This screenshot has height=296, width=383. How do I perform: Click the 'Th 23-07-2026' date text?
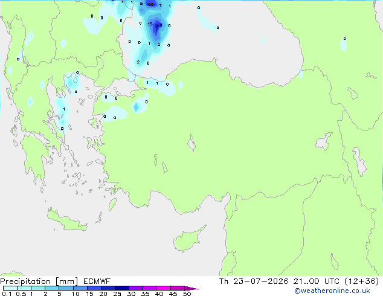click(x=254, y=282)
